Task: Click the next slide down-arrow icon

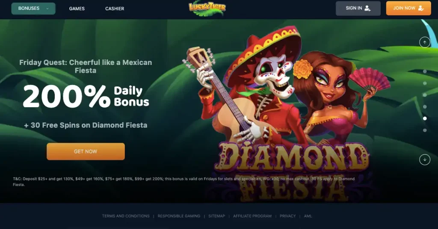Action: (x=425, y=160)
